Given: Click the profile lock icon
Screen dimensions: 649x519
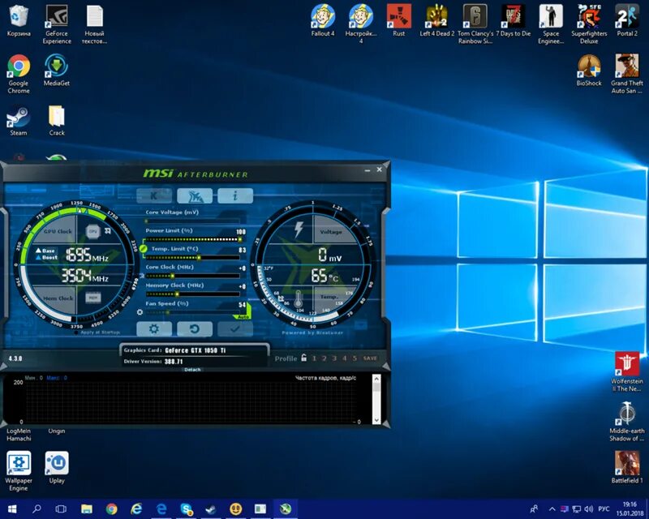Looking at the screenshot, I should click(303, 358).
